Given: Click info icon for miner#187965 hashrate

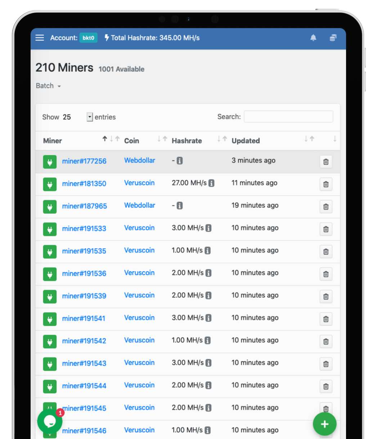Looking at the screenshot, I should click(x=180, y=206).
